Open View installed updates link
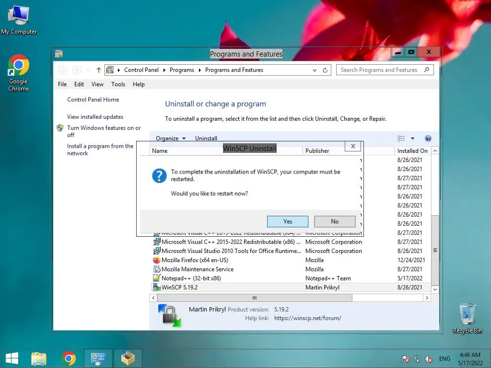 click(95, 117)
